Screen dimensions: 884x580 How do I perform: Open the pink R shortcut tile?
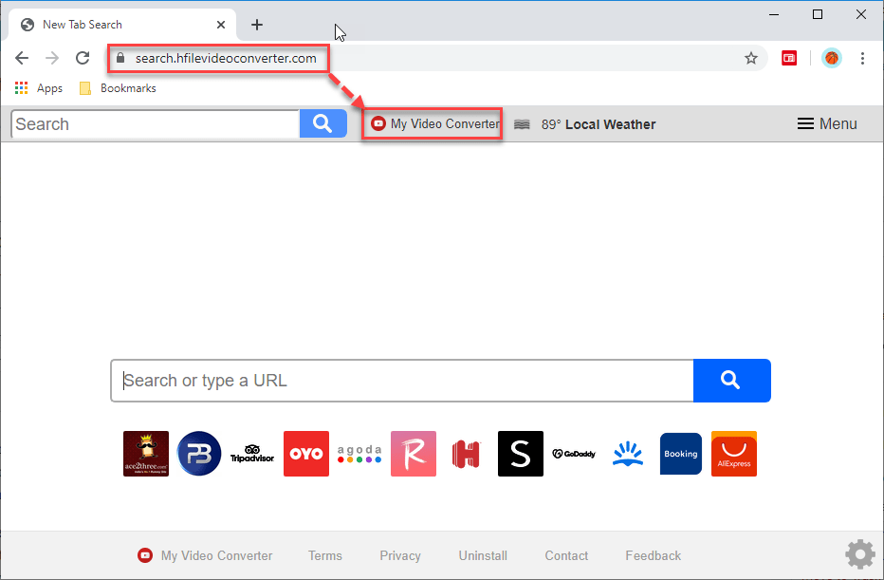414,454
